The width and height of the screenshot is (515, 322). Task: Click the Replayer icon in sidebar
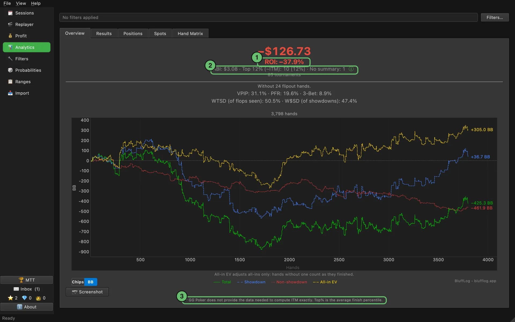click(10, 24)
